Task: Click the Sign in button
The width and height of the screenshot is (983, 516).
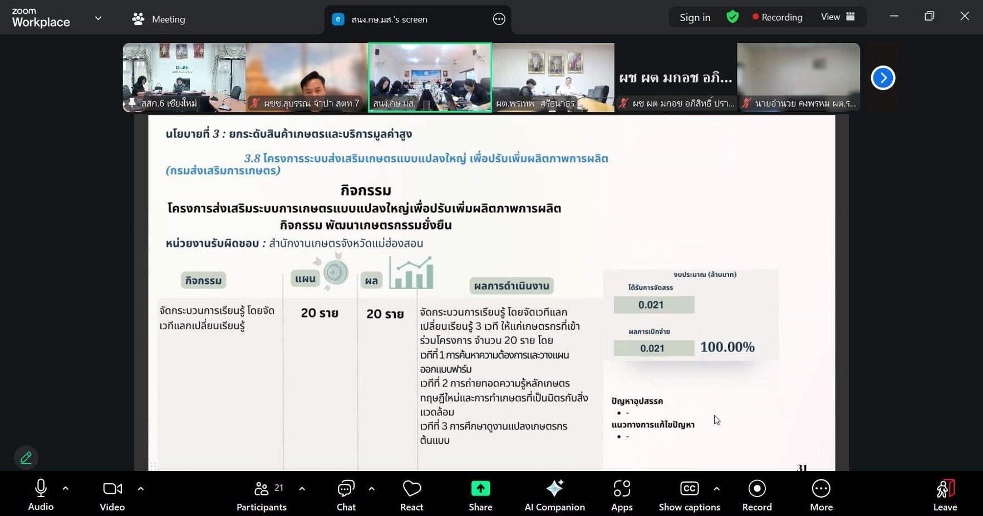Action: pyautogui.click(x=695, y=17)
